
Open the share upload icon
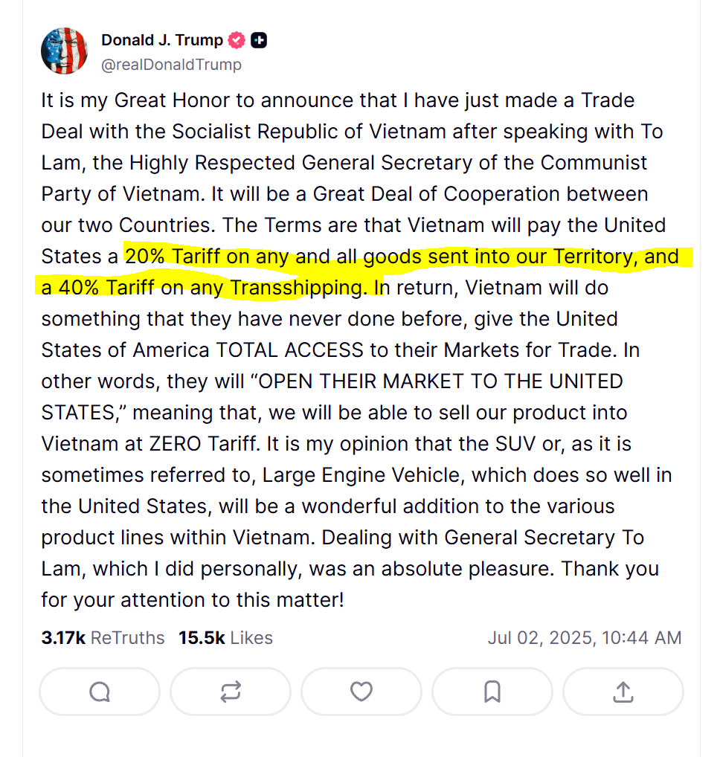[623, 692]
